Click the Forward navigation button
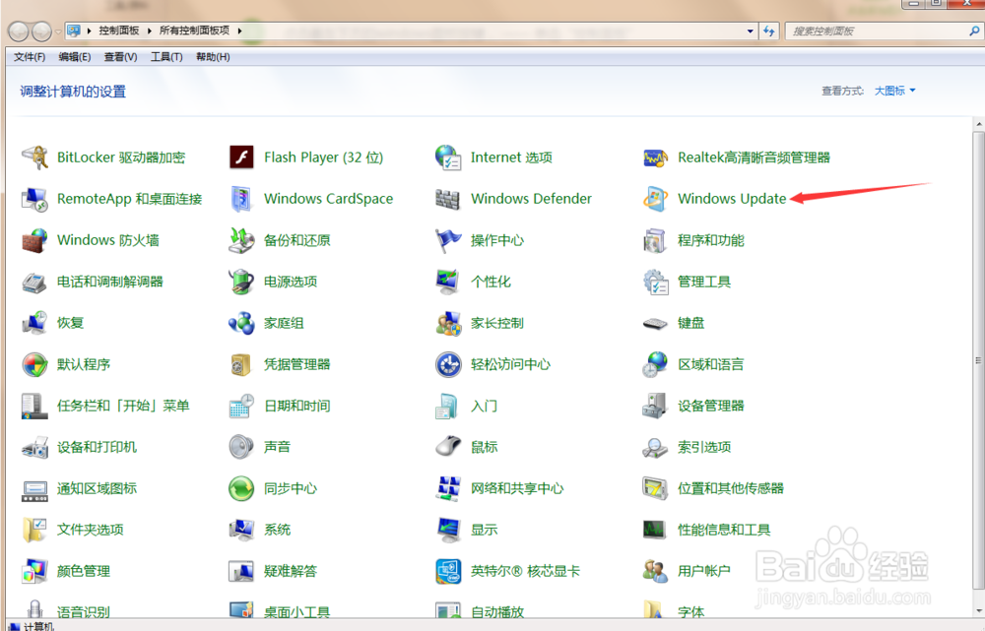985x631 pixels. 41,31
